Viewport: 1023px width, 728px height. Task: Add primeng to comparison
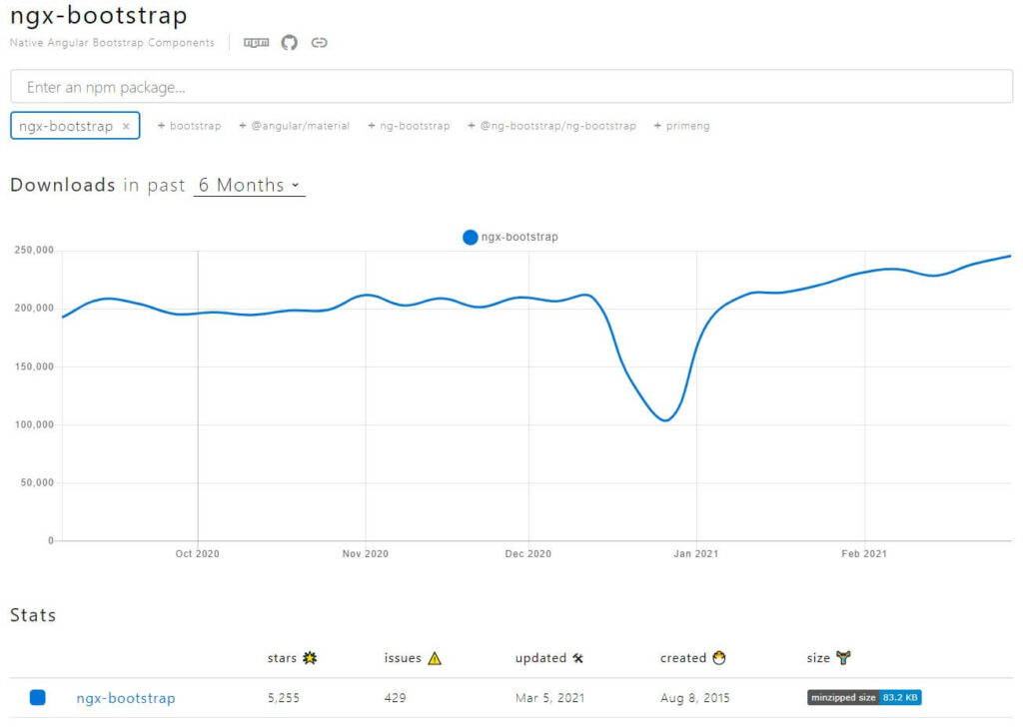coord(681,126)
